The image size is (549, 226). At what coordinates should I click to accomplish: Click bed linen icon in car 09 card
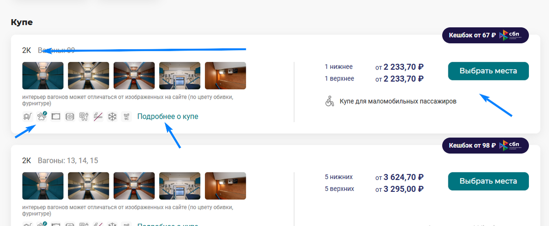click(56, 116)
